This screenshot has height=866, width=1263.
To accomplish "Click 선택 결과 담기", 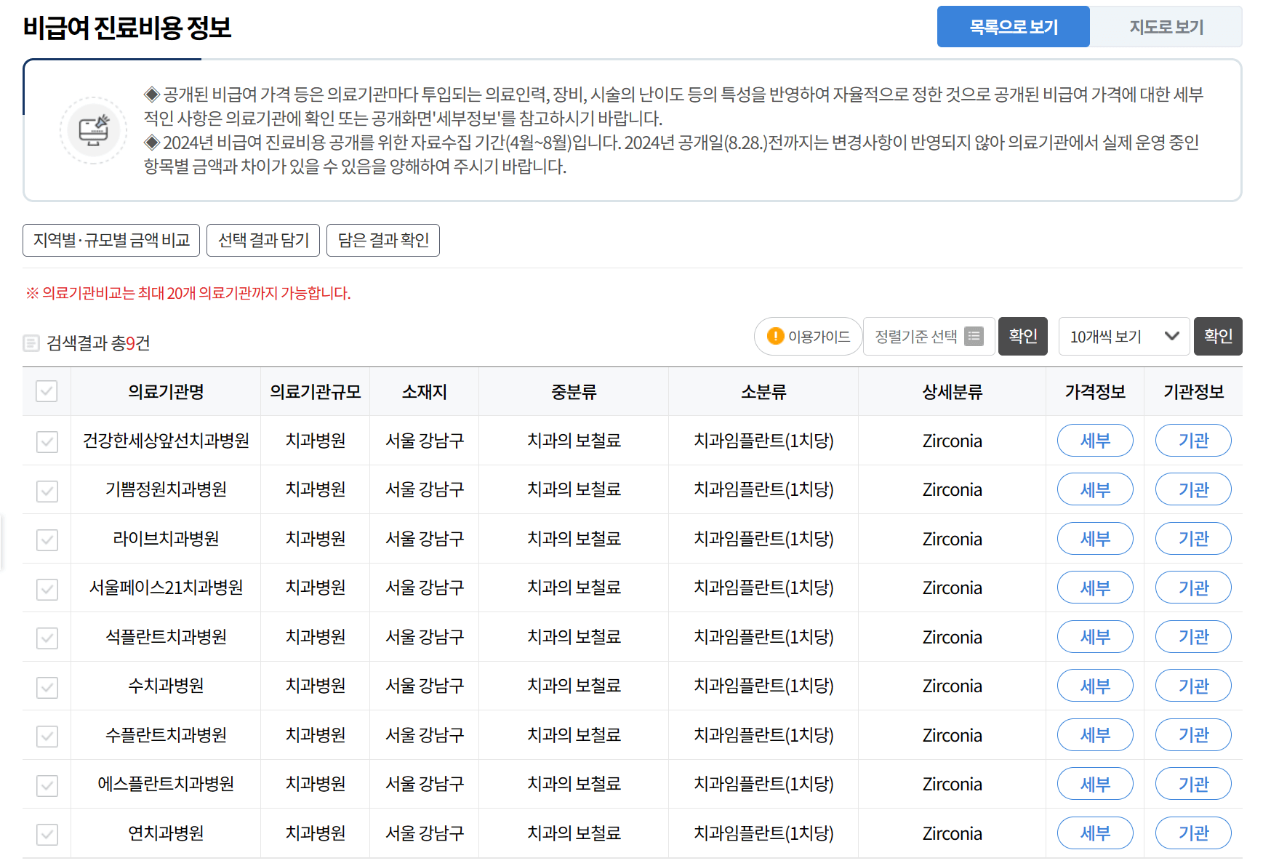I will click(263, 240).
